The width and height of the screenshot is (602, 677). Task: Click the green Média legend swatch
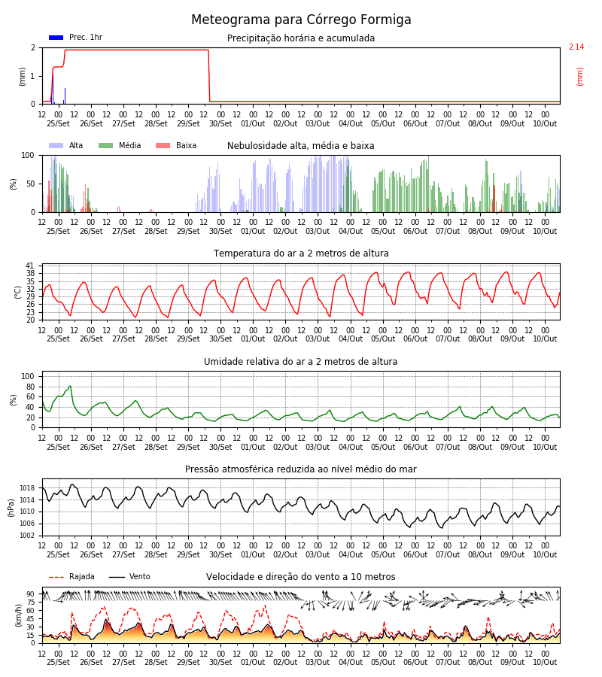106,146
